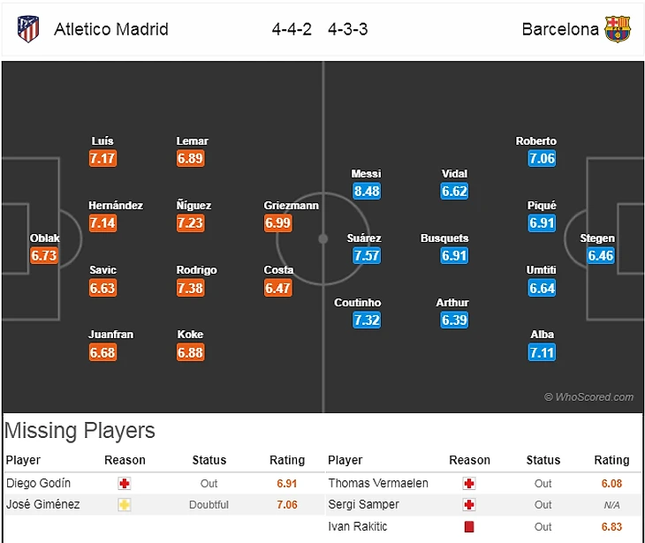Image resolution: width=645 pixels, height=543 pixels.
Task: Click Thomas Vermaelen's injury cross icon
Action: click(x=469, y=483)
